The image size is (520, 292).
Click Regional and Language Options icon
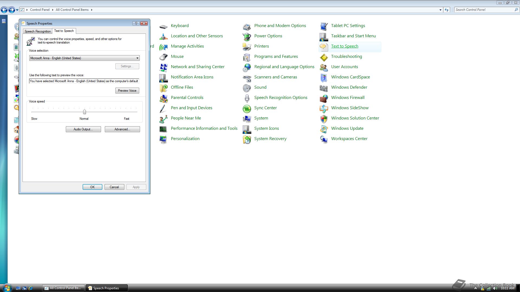(247, 67)
